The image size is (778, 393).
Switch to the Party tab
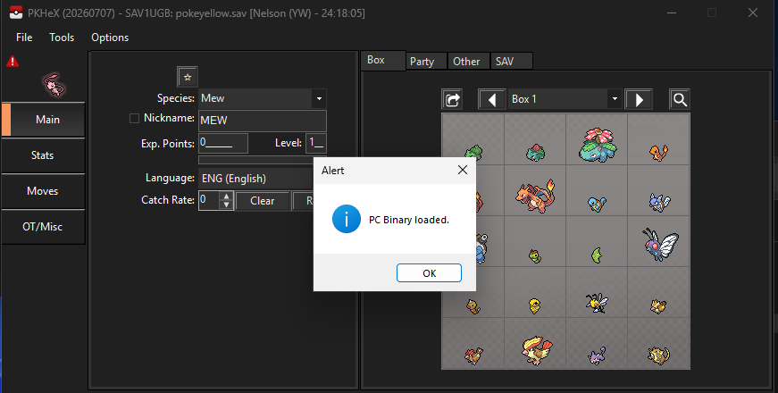(427, 62)
